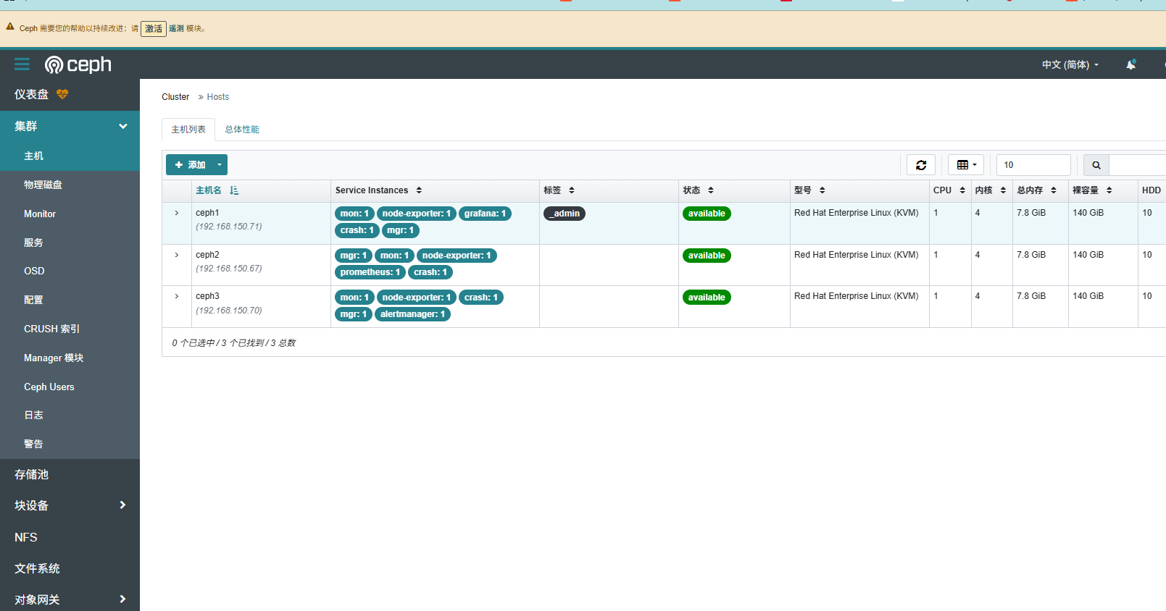
Task: Click the 激活 telemetry button
Action: [x=154, y=29]
